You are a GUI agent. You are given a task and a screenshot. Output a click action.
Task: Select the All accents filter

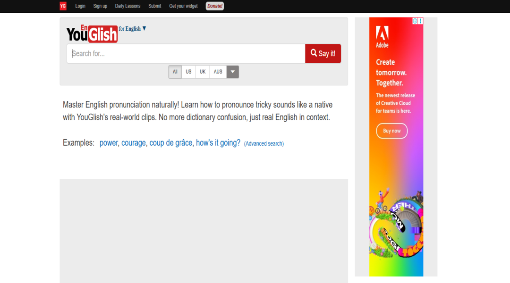point(175,72)
